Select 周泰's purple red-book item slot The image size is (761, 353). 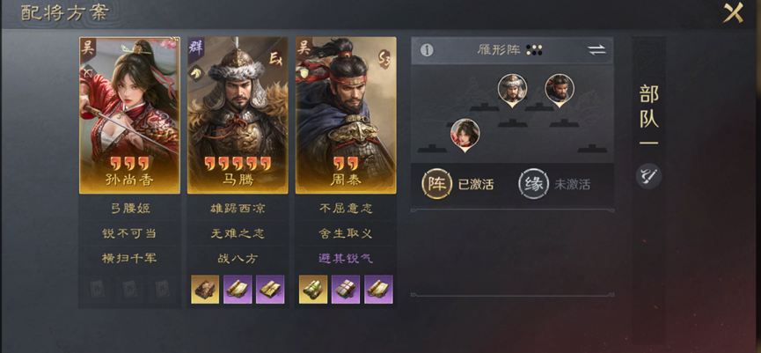[x=346, y=290]
